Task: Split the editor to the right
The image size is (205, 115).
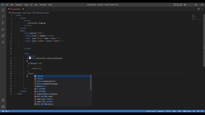Action: [199, 9]
